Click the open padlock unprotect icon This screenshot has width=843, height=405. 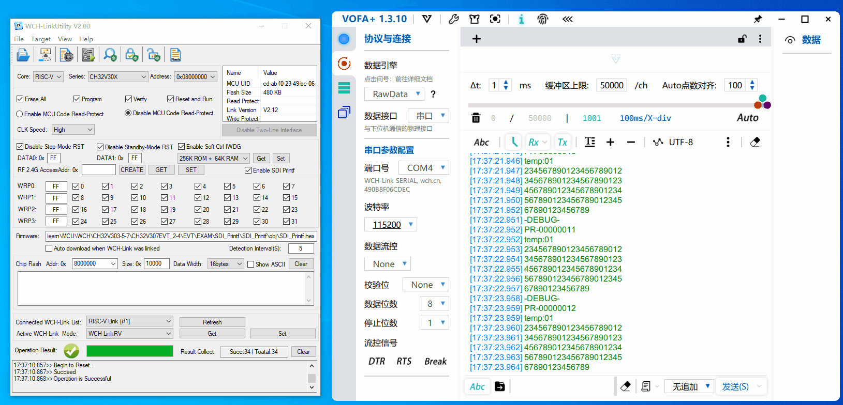click(154, 55)
